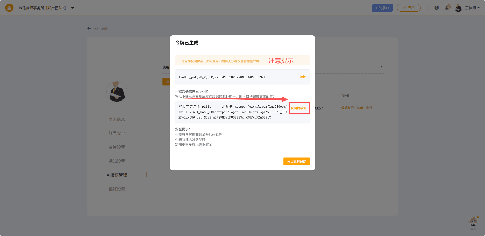The width and height of the screenshot is (485, 236).
Task: Click the 令牌已生成 dialog title
Action: click(187, 43)
